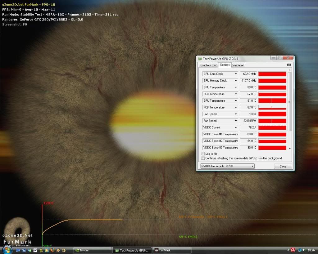Click the network tray icon
The height and width of the screenshot is (254, 318).
300,250
